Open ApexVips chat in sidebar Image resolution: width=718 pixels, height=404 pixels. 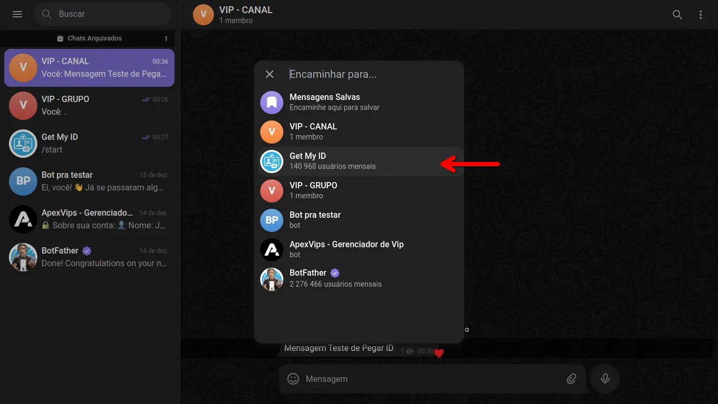[89, 219]
